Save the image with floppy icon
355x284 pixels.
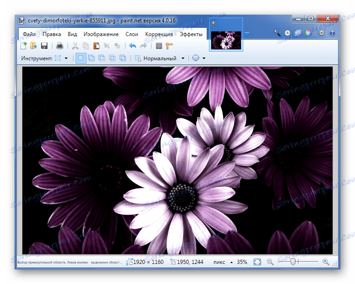(x=44, y=46)
